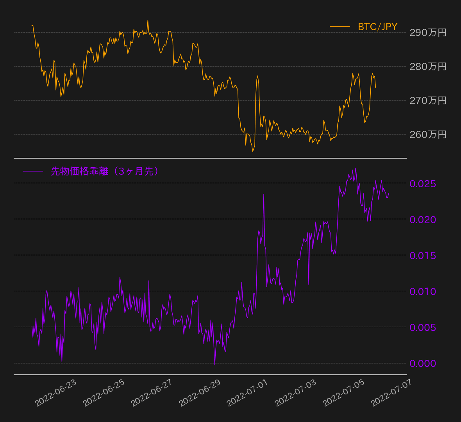
Task: Click the 0.005 axis label
Action: pos(423,327)
